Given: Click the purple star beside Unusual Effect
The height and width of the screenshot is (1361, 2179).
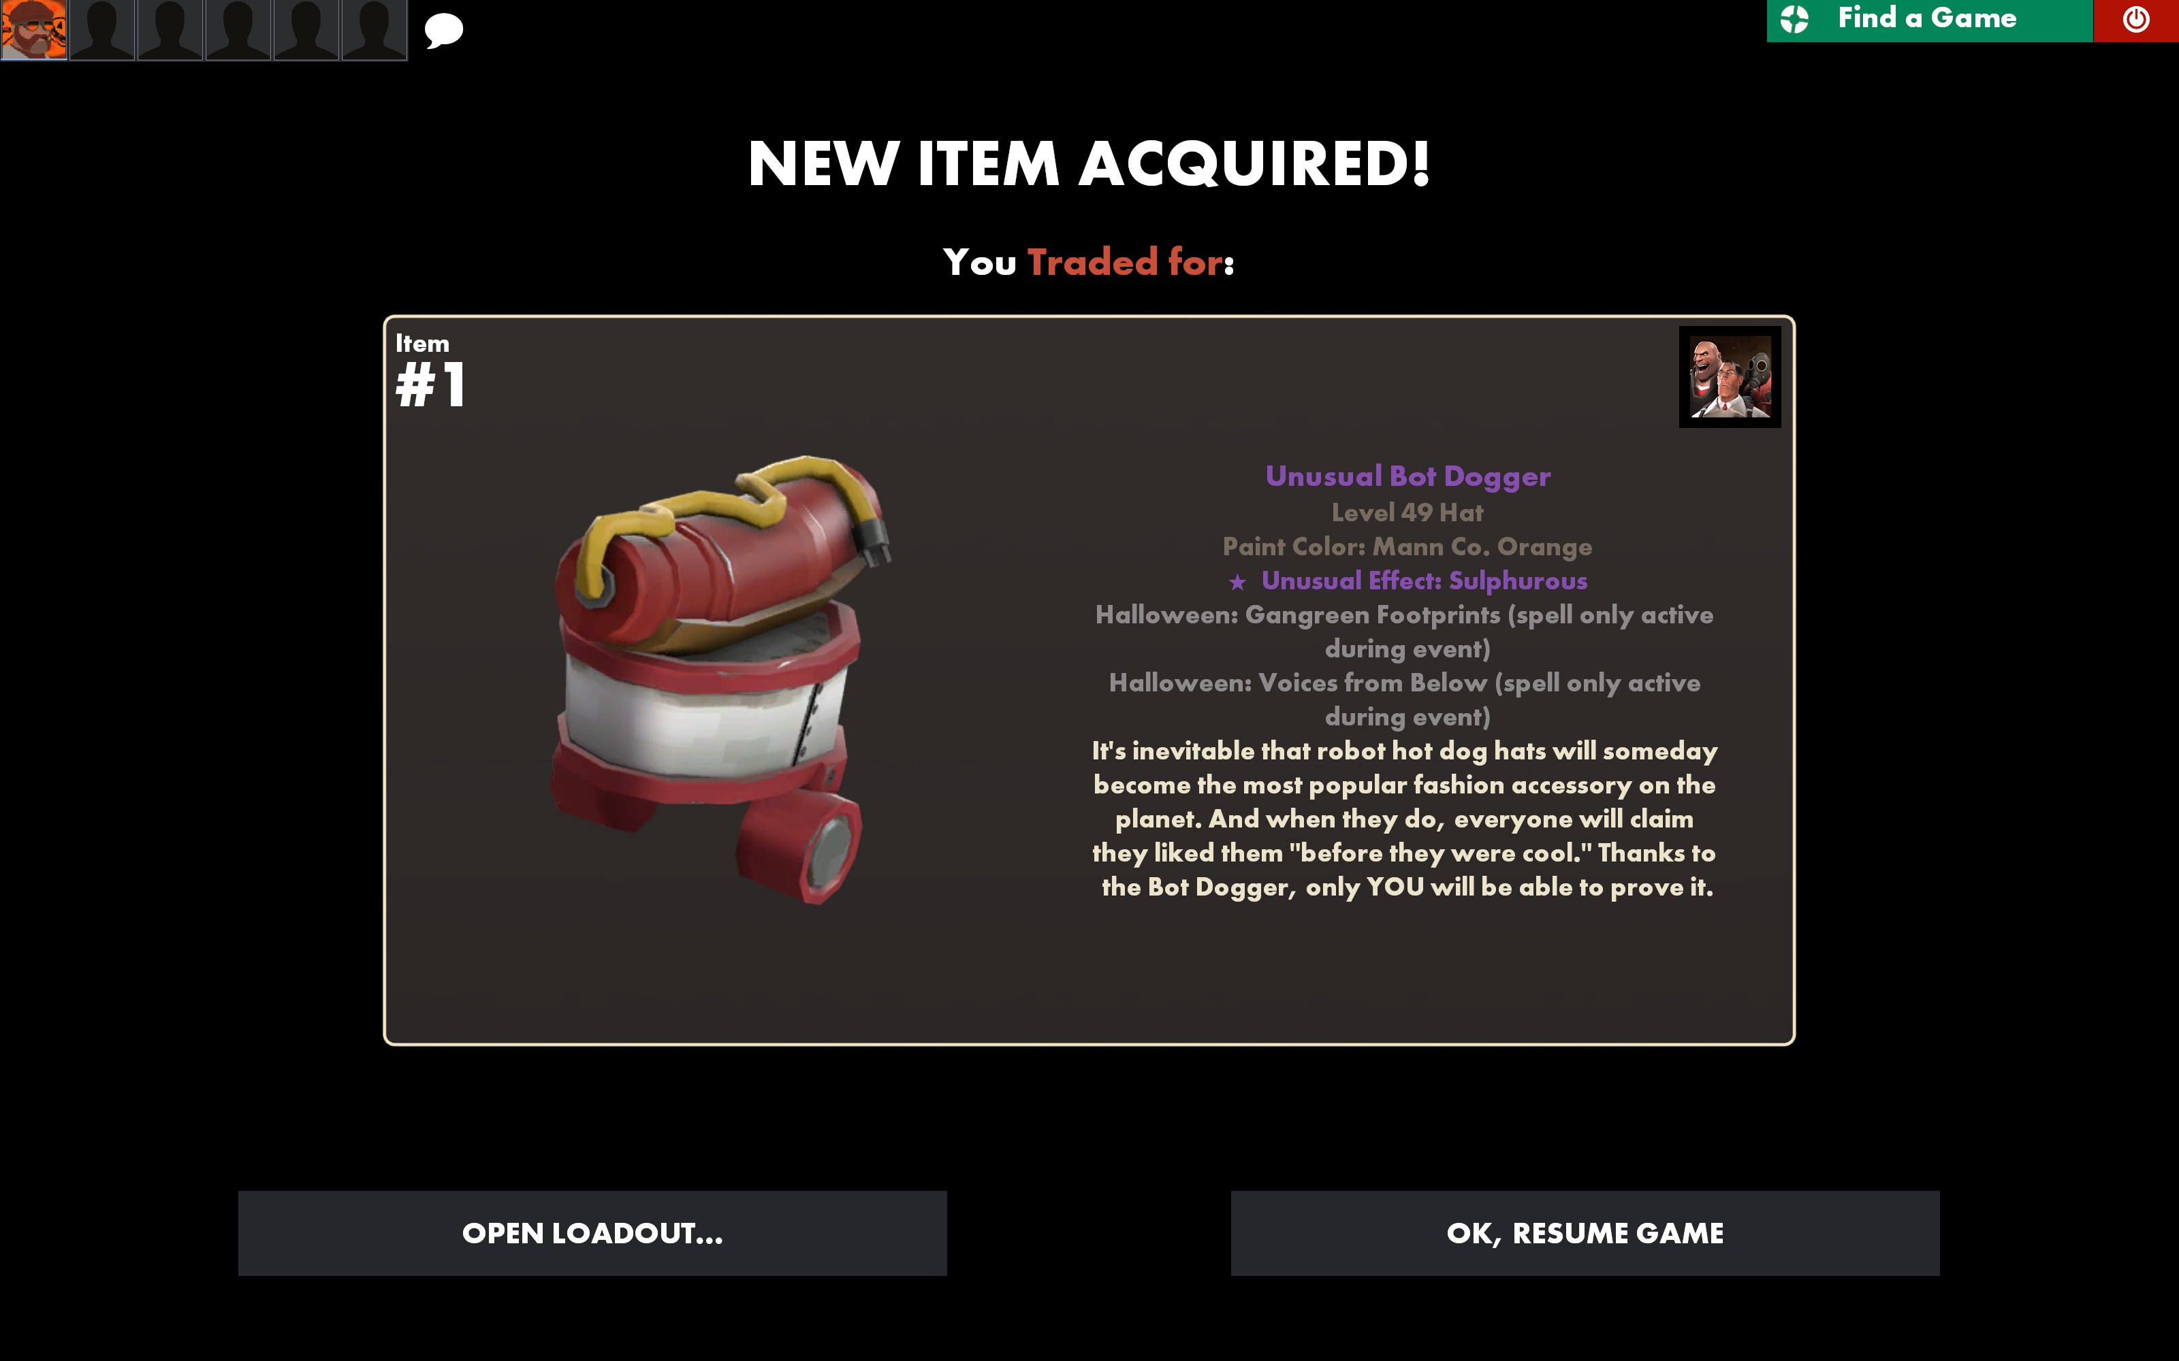Looking at the screenshot, I should 1238,583.
